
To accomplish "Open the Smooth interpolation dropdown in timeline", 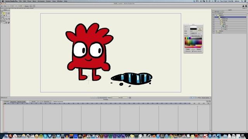I will coord(34,102).
